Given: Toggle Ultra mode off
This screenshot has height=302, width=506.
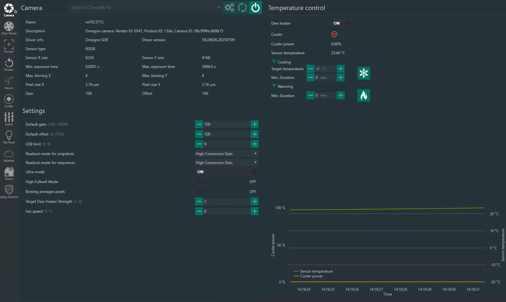Looking at the screenshot, I should [x=226, y=172].
